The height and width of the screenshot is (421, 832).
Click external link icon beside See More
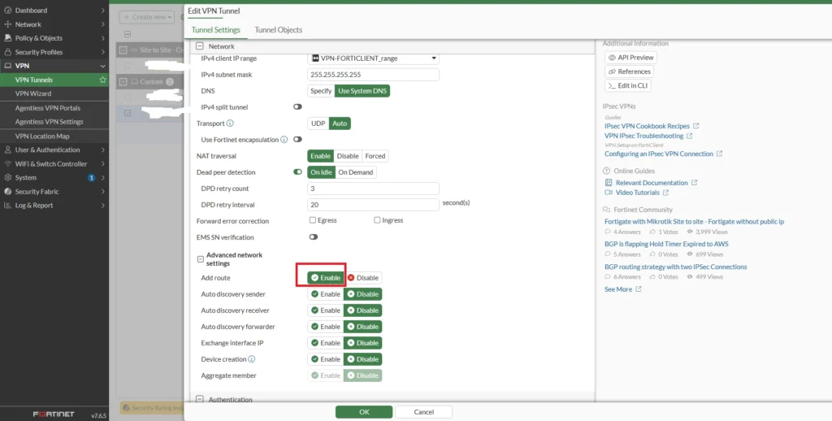[639, 289]
